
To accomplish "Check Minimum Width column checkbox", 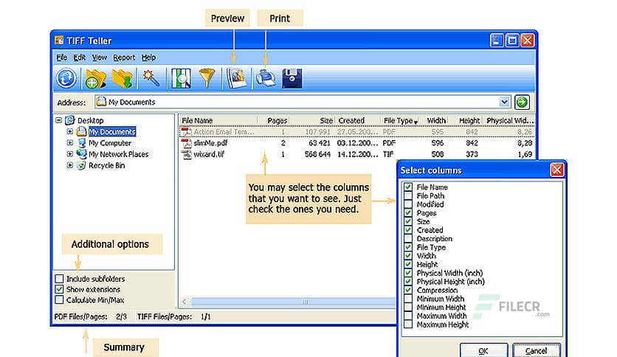I will click(x=408, y=299).
